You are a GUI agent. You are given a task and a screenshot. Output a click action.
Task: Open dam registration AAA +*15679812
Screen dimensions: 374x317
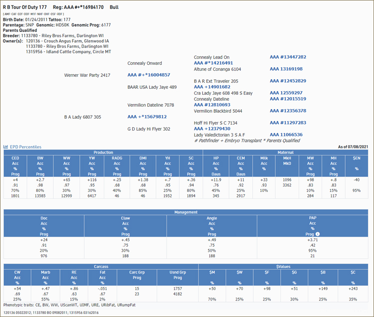coord(147,117)
